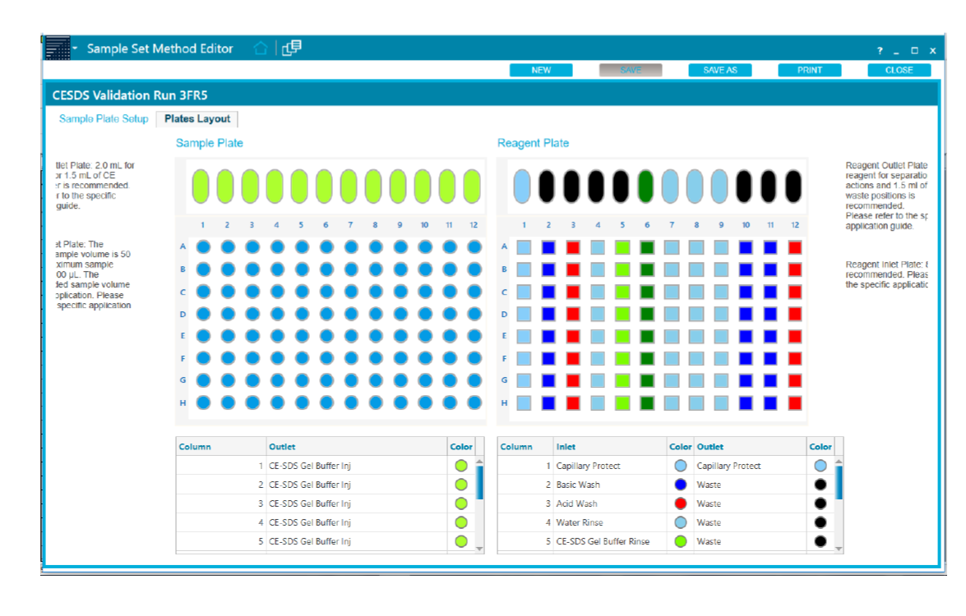Select sample plate well H12
This screenshot has height=616, width=966.
[x=474, y=402]
